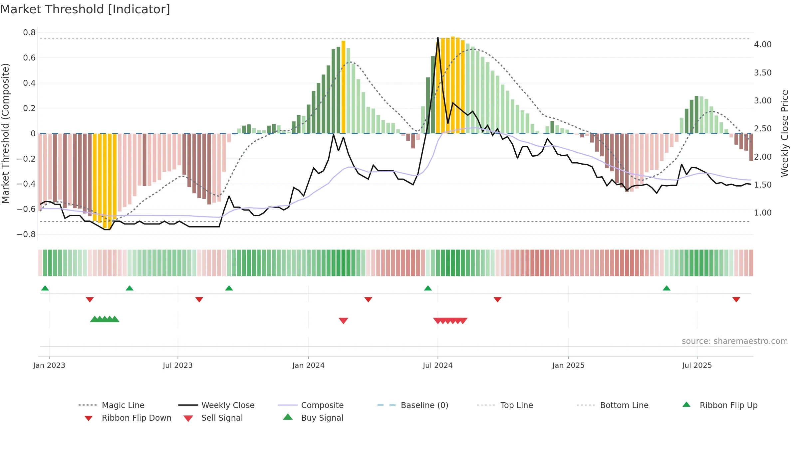Click the 0.8 tick on the left axis

[x=29, y=33]
